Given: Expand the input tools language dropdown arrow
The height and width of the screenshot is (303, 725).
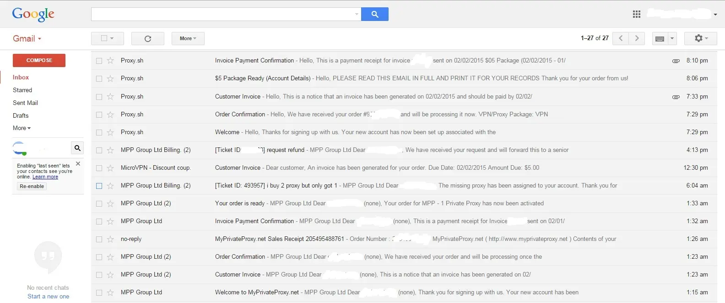Looking at the screenshot, I should pos(672,38).
